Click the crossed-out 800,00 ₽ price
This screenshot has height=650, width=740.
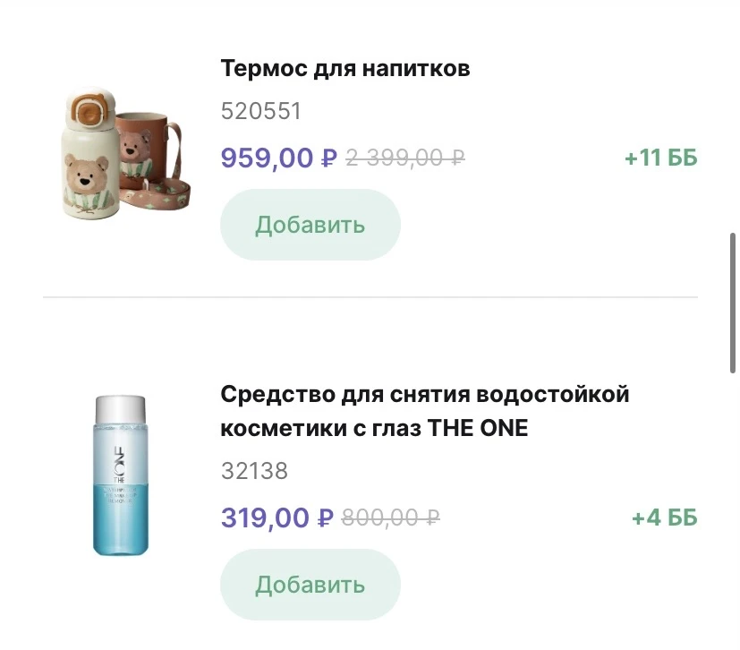click(391, 517)
